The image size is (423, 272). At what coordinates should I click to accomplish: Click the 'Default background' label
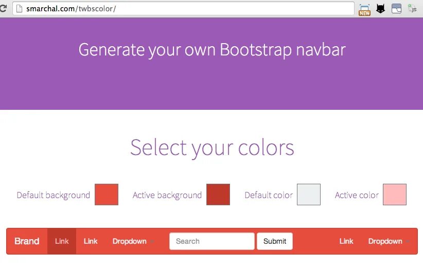point(54,195)
